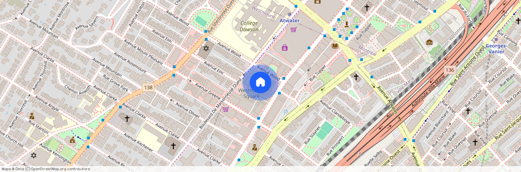Click the pavilion icon in the green park

(x=72, y=141)
